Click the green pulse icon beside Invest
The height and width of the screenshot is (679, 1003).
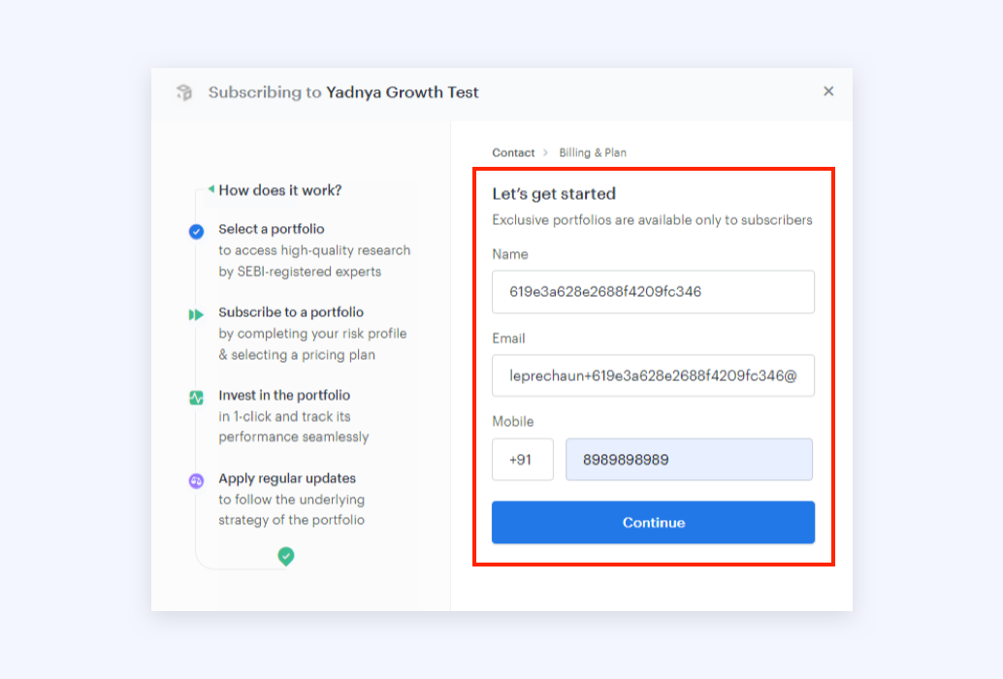pos(196,398)
